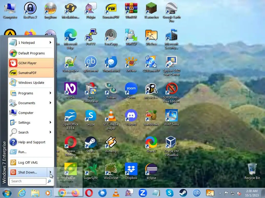Launch qBittorrent from the desktop
Image resolution: width=265 pixels, height=198 pixels.
coord(91,64)
